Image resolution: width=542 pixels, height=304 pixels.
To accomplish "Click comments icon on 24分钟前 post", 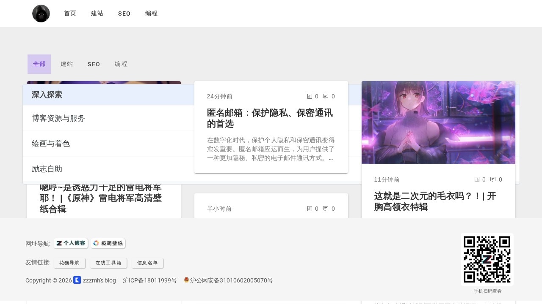I will [x=326, y=96].
